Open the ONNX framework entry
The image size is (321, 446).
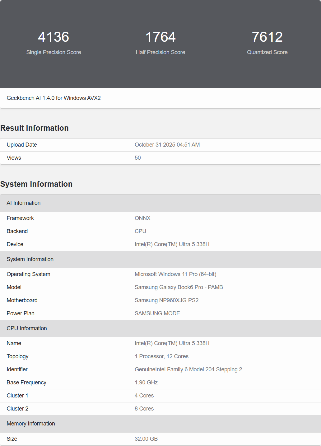click(x=142, y=218)
